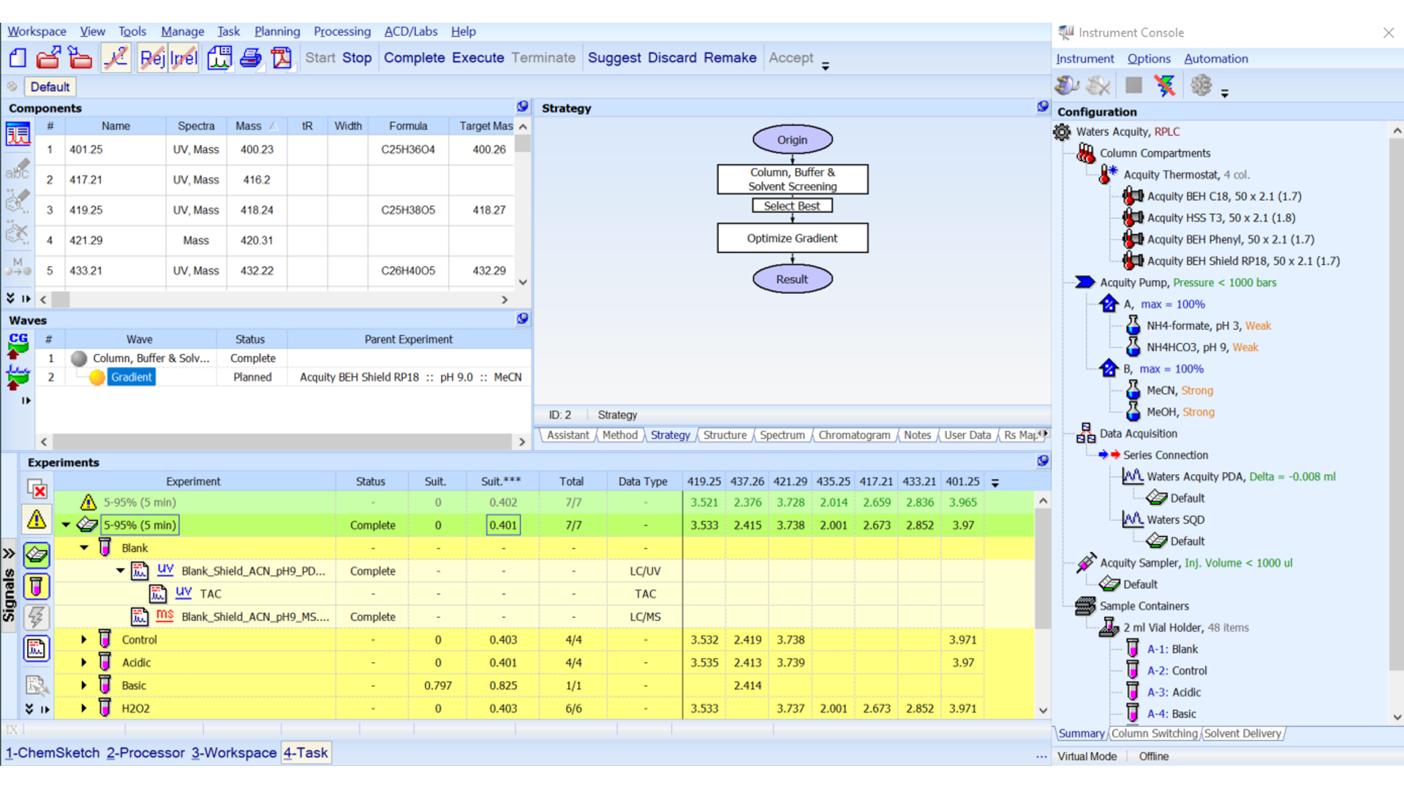This screenshot has width=1404, height=790.
Task: Click the red delete experiment icon
Action: tap(37, 489)
